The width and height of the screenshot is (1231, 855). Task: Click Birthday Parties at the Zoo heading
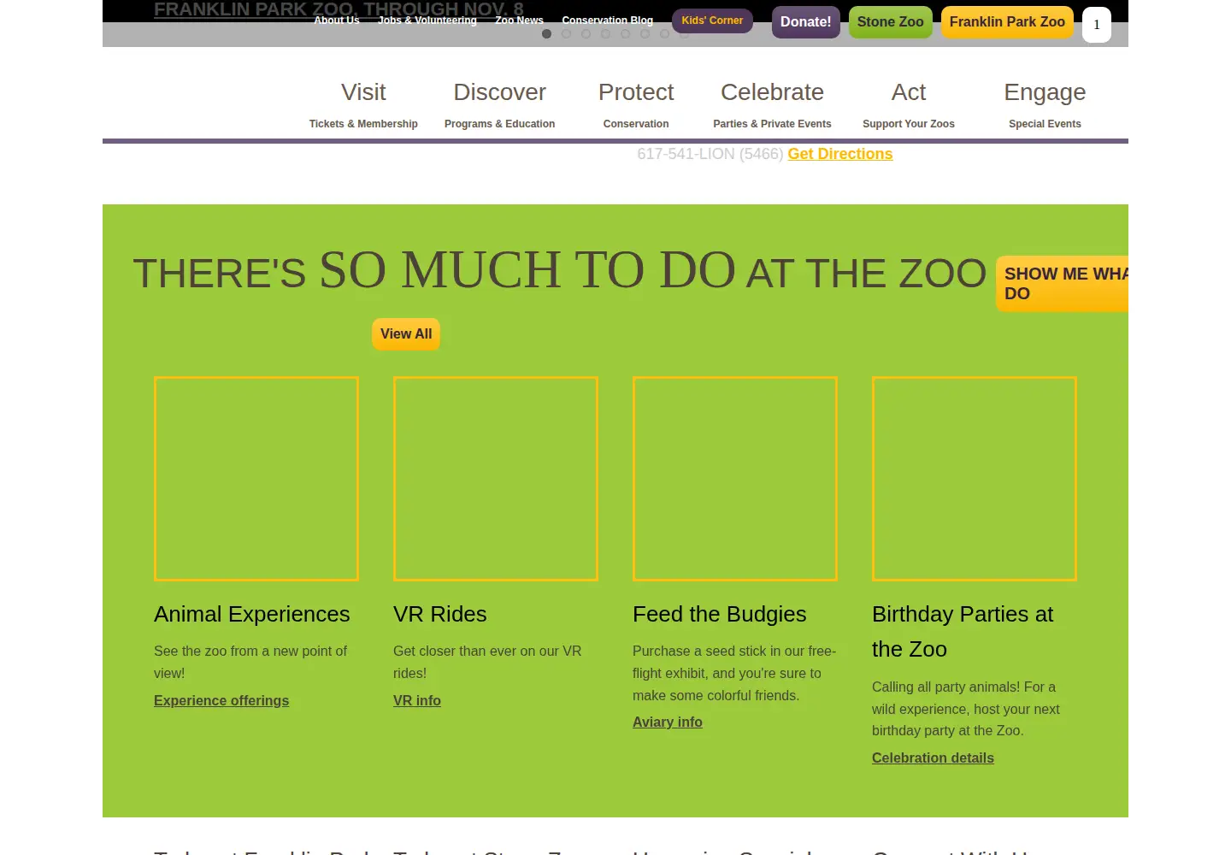coord(963,632)
